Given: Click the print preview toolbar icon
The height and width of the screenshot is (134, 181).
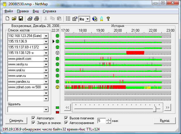Looking at the screenshot, I should coord(30,18).
